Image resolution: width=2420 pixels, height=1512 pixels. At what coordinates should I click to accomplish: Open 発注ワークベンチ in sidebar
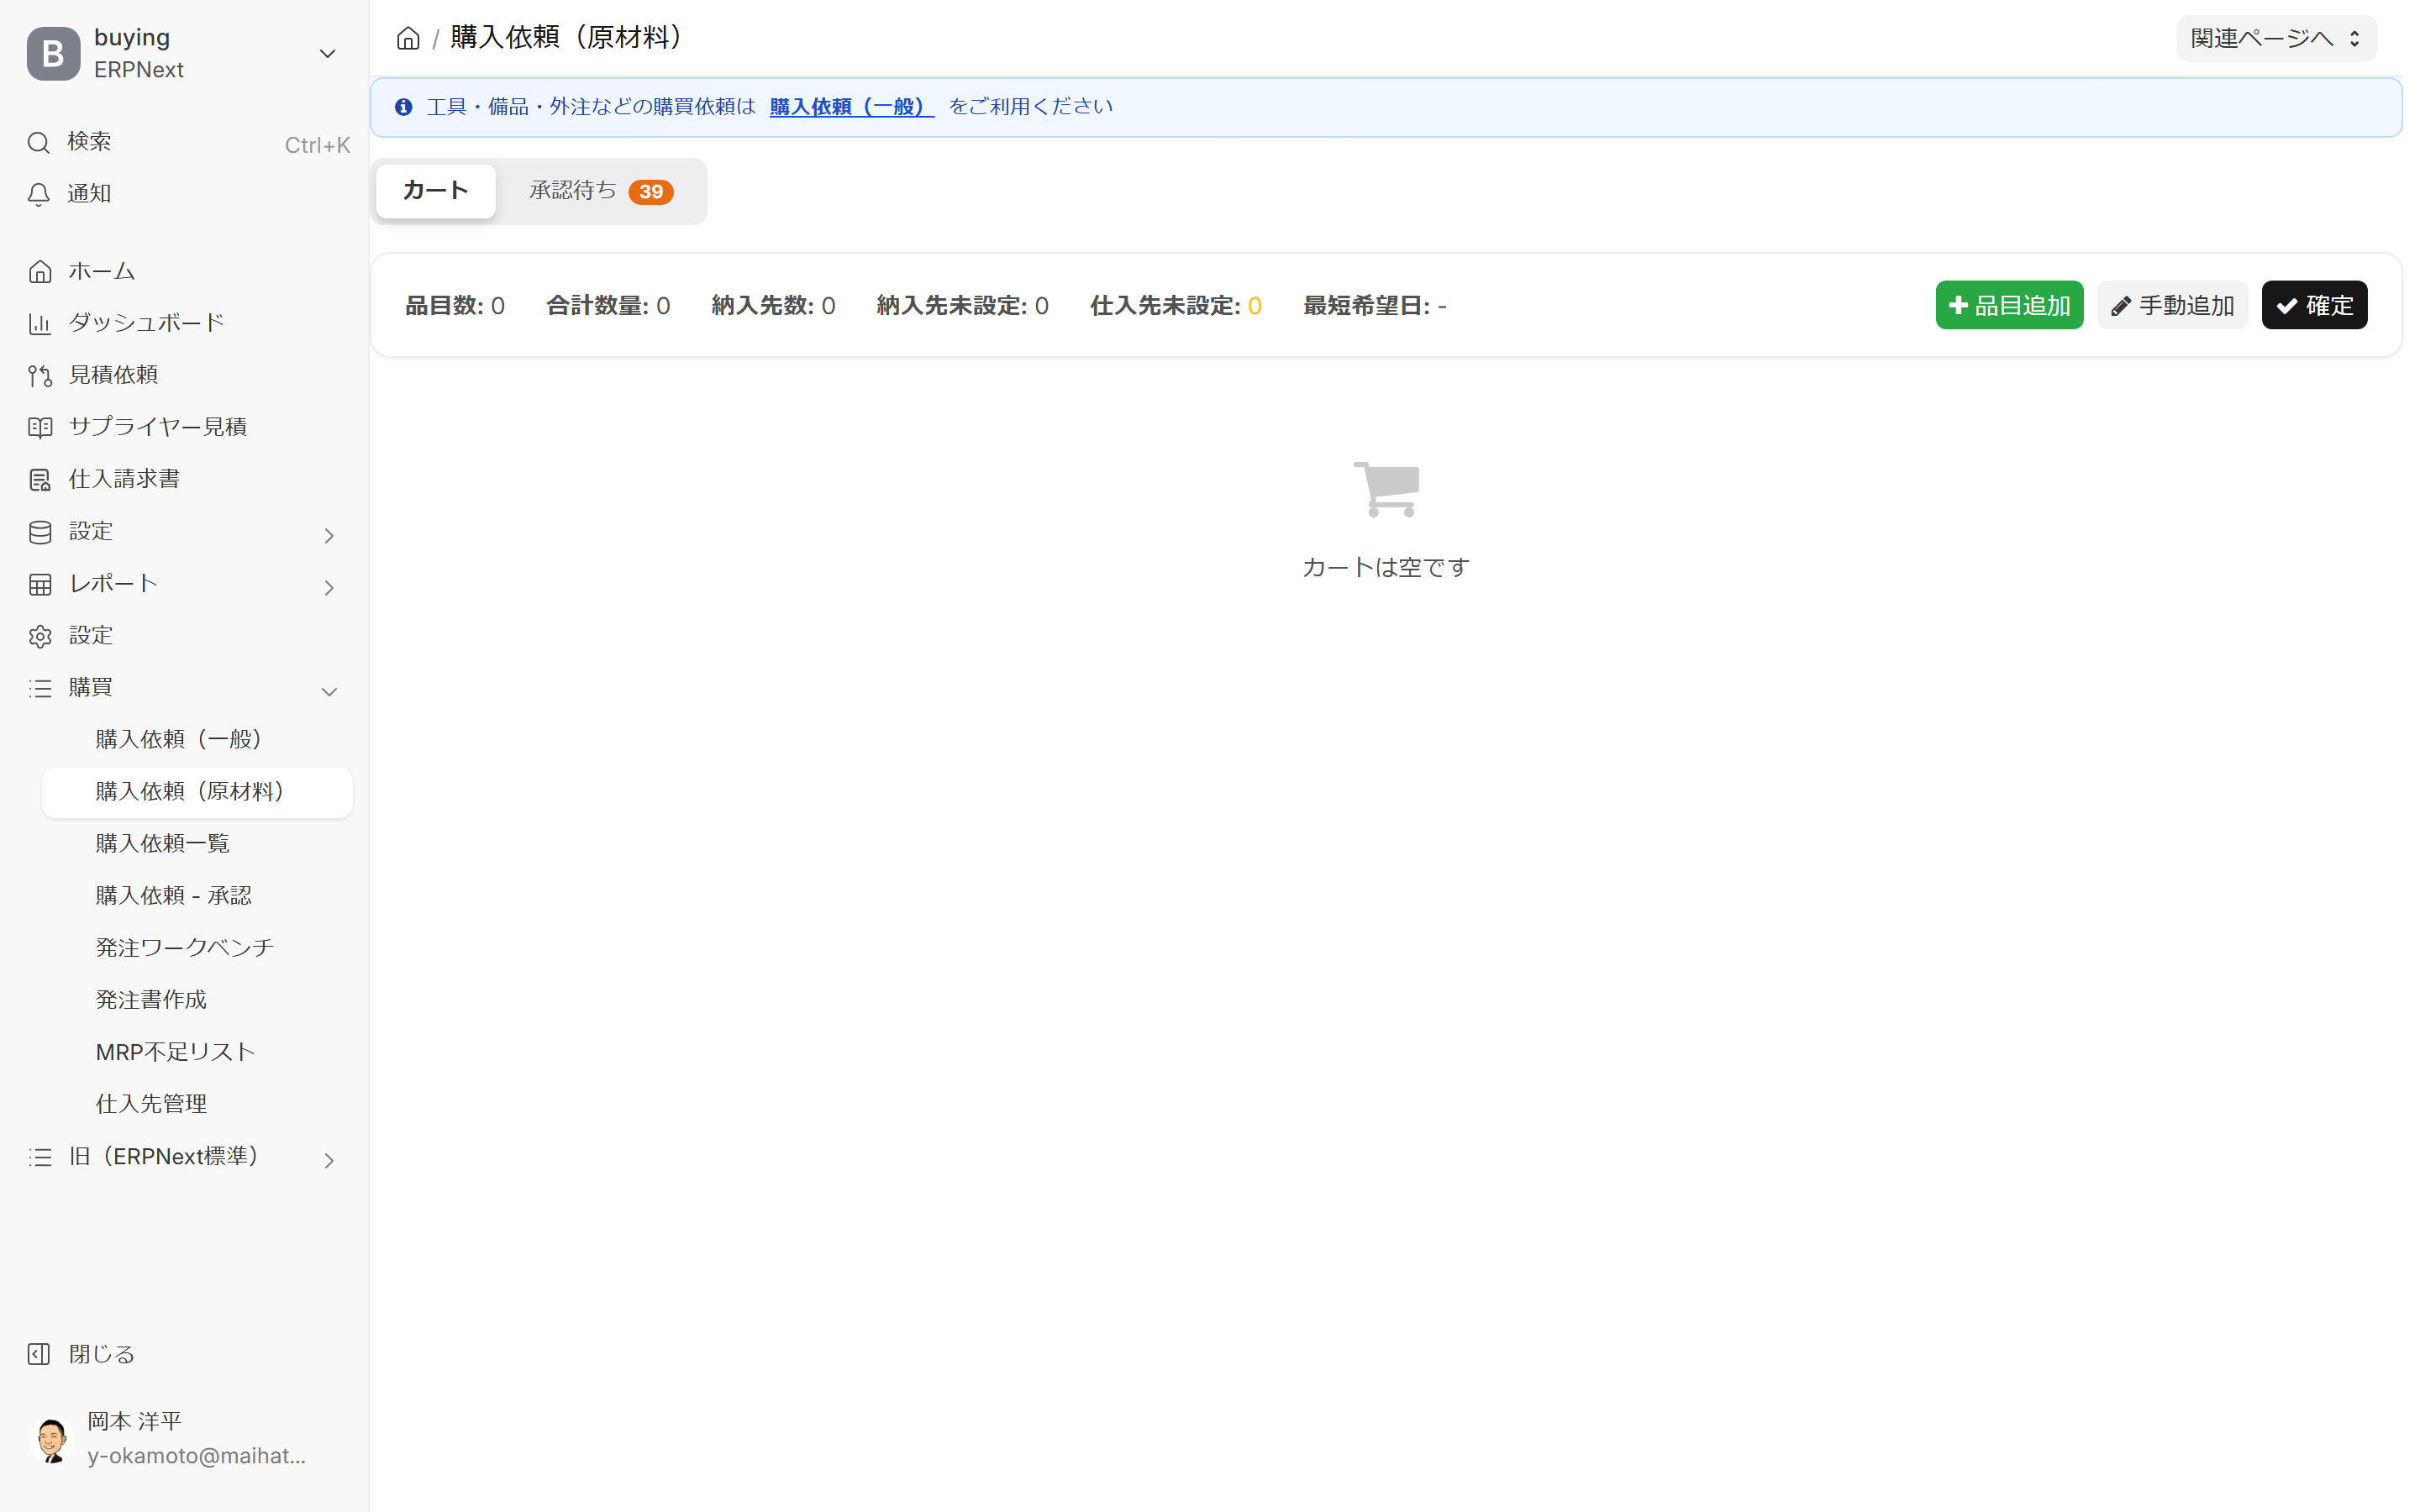(184, 947)
